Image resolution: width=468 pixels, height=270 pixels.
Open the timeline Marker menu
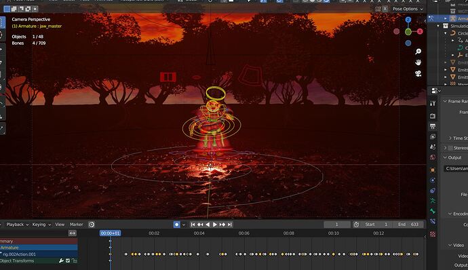tap(77, 225)
